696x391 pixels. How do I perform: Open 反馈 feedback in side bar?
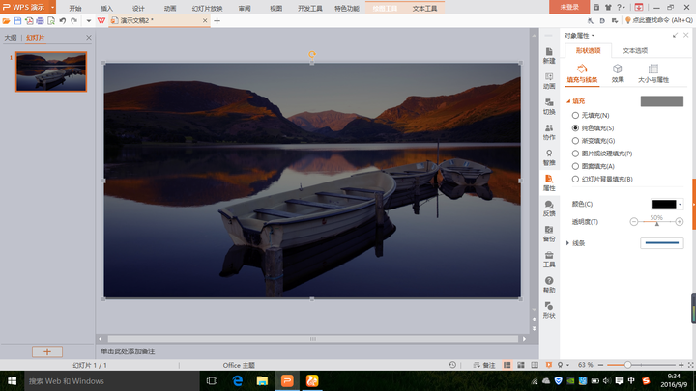point(549,209)
